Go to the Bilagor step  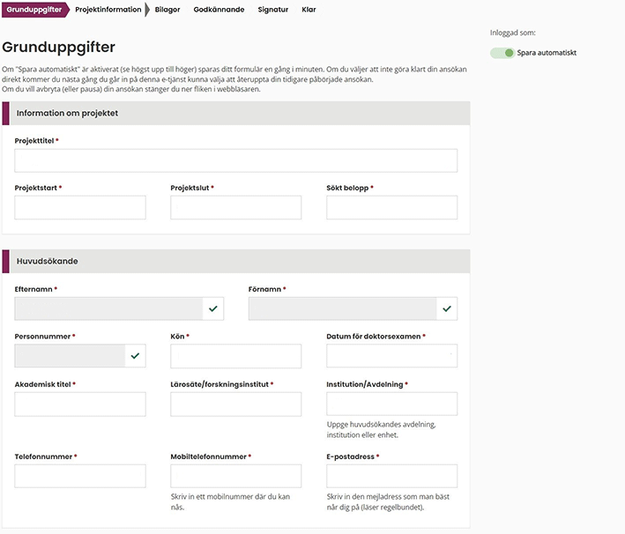pos(167,10)
